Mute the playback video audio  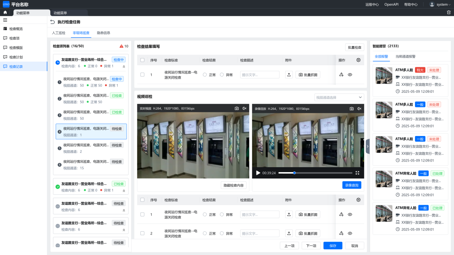(x=359, y=108)
